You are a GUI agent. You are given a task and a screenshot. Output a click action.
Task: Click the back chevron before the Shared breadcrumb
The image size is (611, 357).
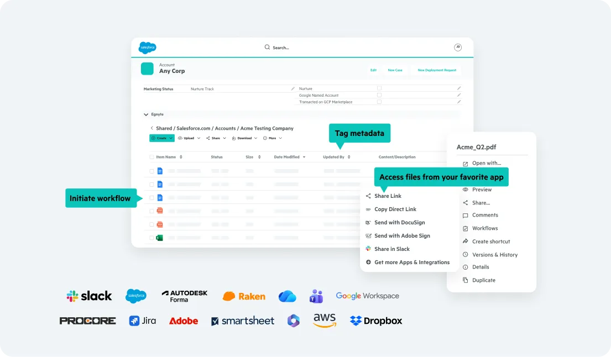(152, 128)
